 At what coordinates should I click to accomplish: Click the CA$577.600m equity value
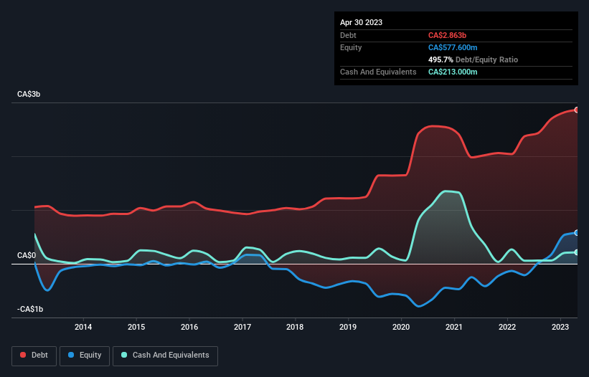click(x=453, y=47)
